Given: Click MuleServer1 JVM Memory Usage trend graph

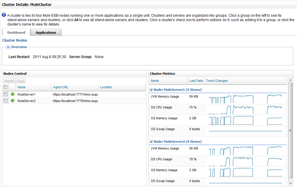Looking at the screenshot, I should click(x=245, y=99).
